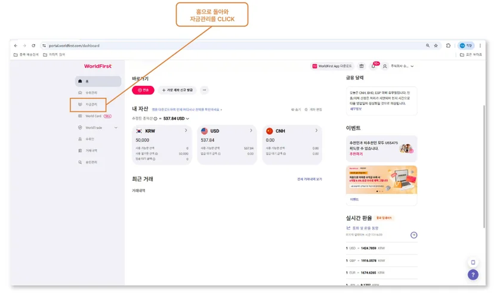Click the magnifier zoom icon in address bar

(x=428, y=46)
